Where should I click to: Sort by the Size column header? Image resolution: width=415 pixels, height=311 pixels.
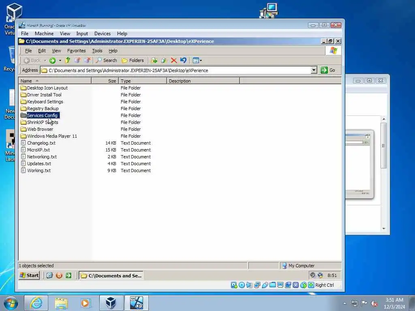click(x=105, y=81)
